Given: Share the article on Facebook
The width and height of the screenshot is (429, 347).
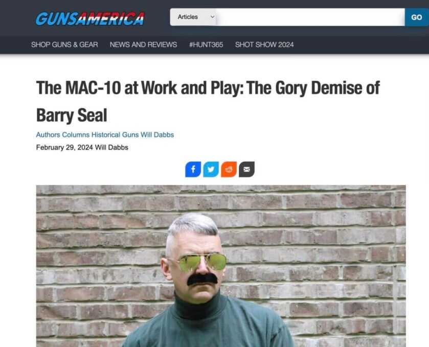Looking at the screenshot, I should (193, 169).
